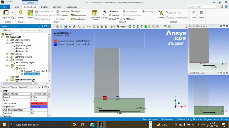This screenshot has height=128, width=229.
Task: Click the Outline horizontal scrollbar
Action: click(20, 83)
